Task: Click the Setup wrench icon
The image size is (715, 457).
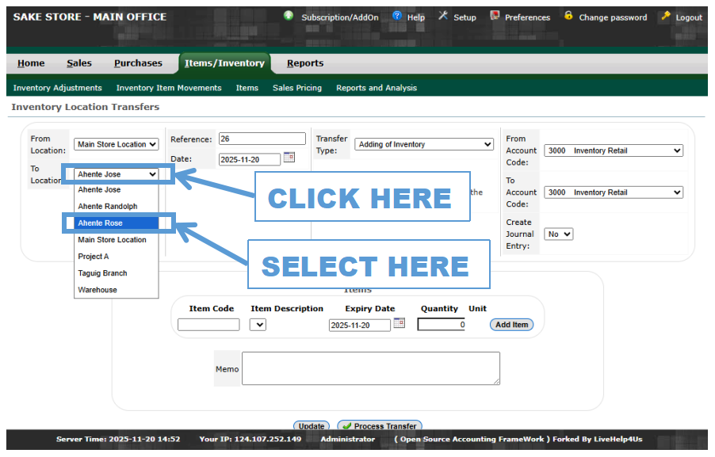Action: pyautogui.click(x=443, y=16)
